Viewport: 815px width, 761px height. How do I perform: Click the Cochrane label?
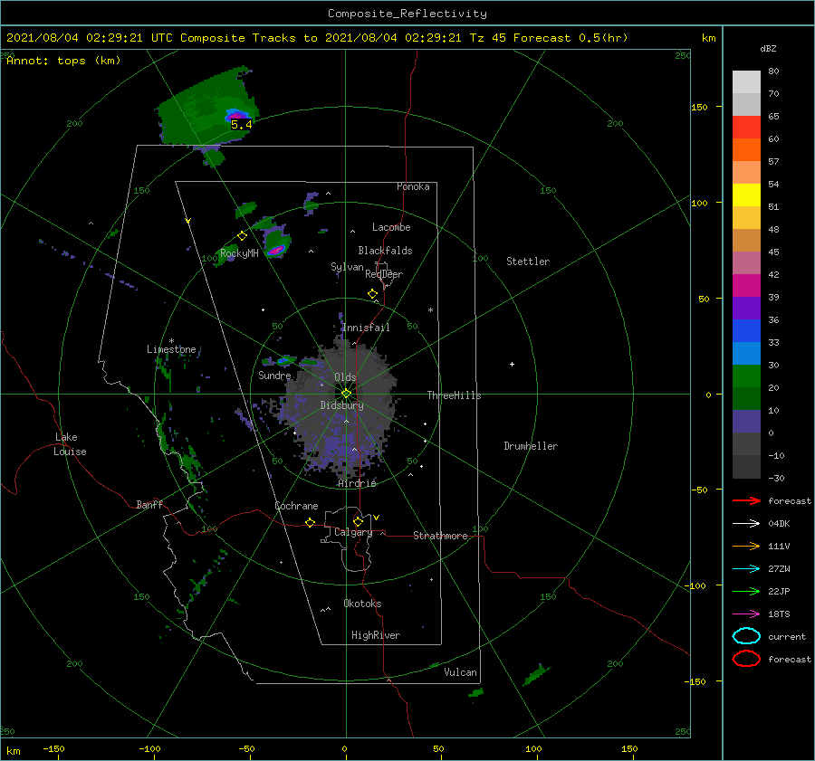296,506
